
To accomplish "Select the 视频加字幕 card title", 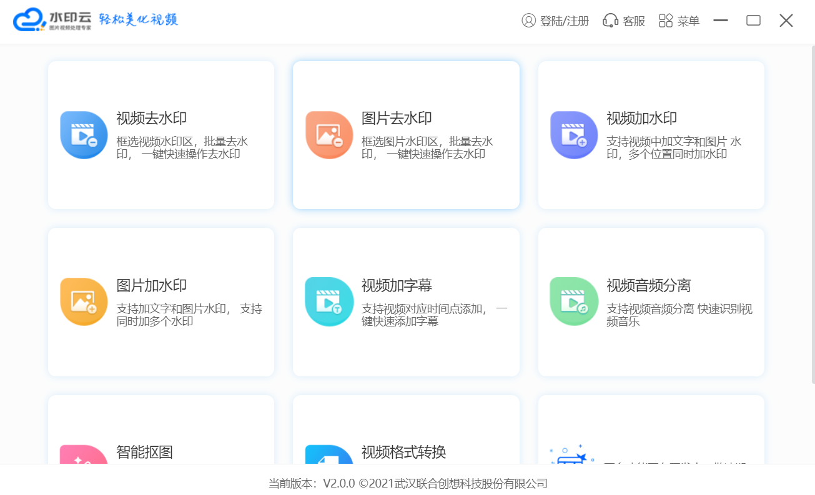I will [397, 286].
